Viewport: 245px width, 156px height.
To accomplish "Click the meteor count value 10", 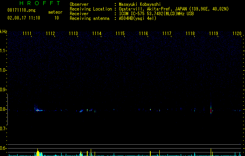I will click(56, 18).
